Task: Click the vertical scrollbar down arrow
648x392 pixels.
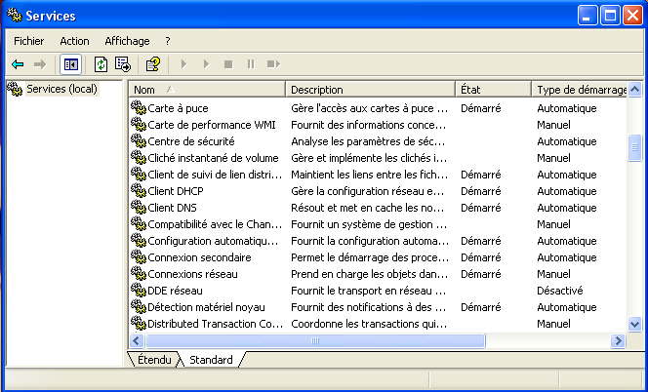Action: click(x=635, y=324)
